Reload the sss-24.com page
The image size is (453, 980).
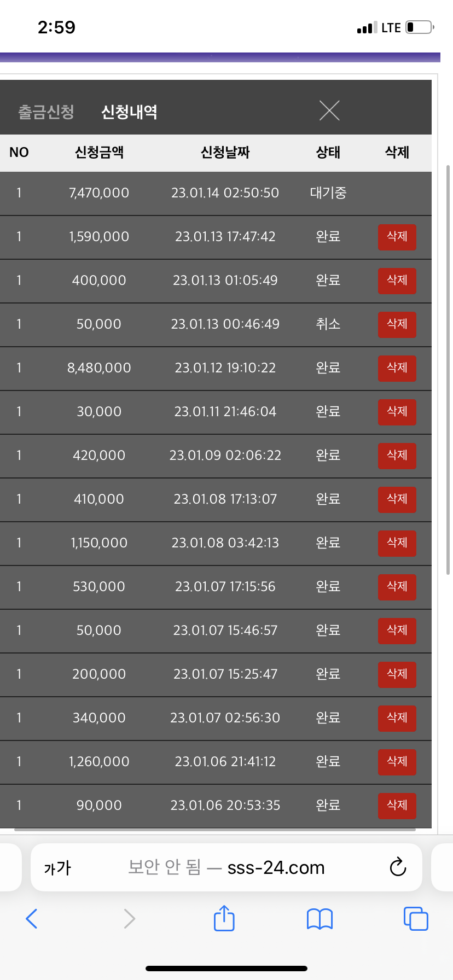tap(398, 867)
